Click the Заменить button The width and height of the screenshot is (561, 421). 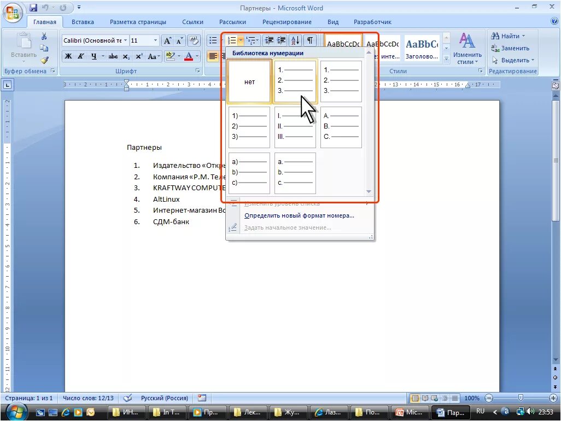(x=510, y=48)
